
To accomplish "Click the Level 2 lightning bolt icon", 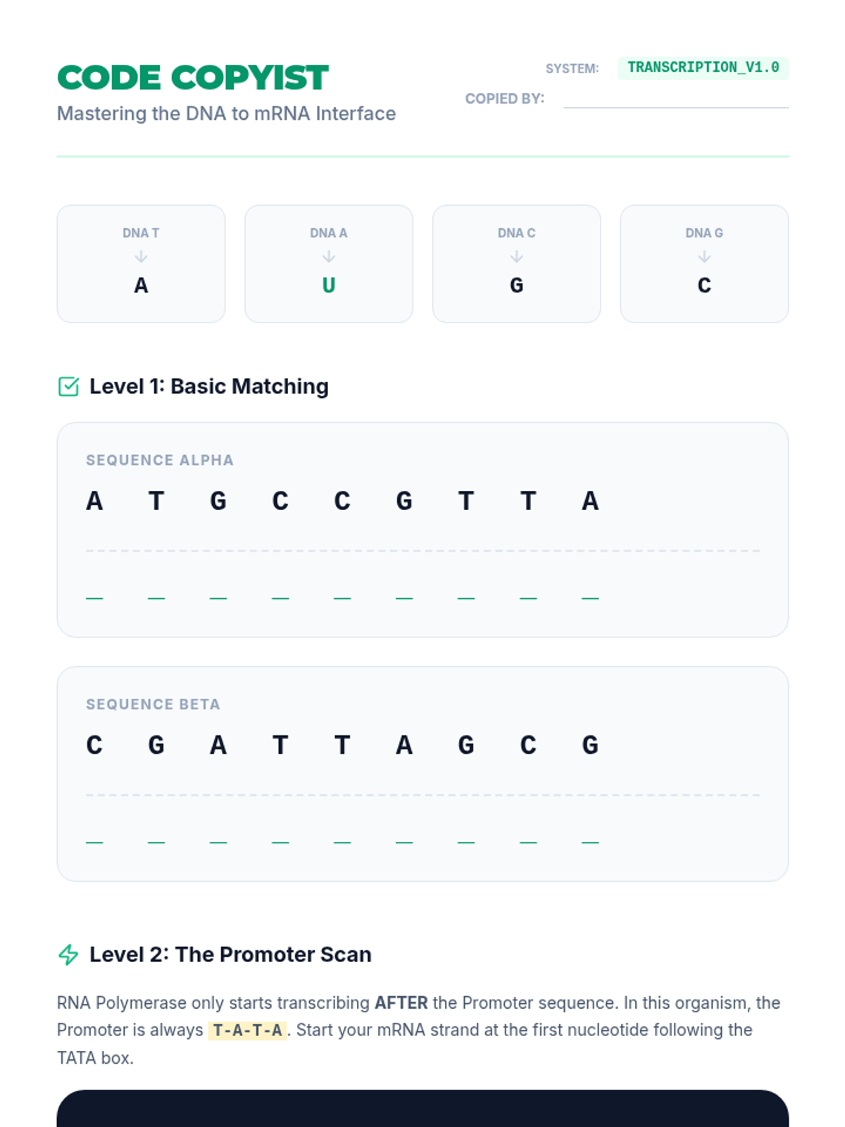I will (x=68, y=954).
